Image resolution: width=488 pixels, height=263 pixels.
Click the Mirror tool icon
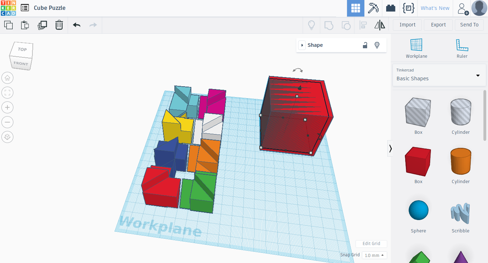380,25
